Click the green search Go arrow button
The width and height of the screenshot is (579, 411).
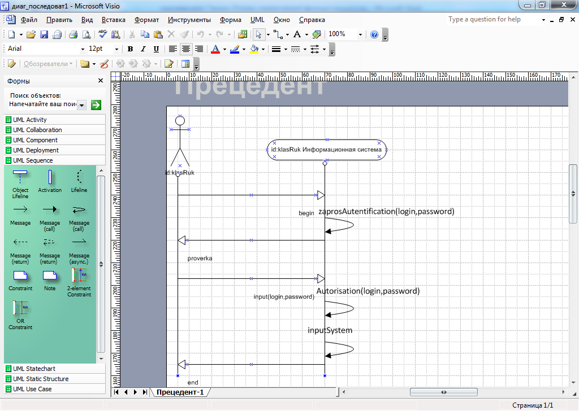pos(96,105)
